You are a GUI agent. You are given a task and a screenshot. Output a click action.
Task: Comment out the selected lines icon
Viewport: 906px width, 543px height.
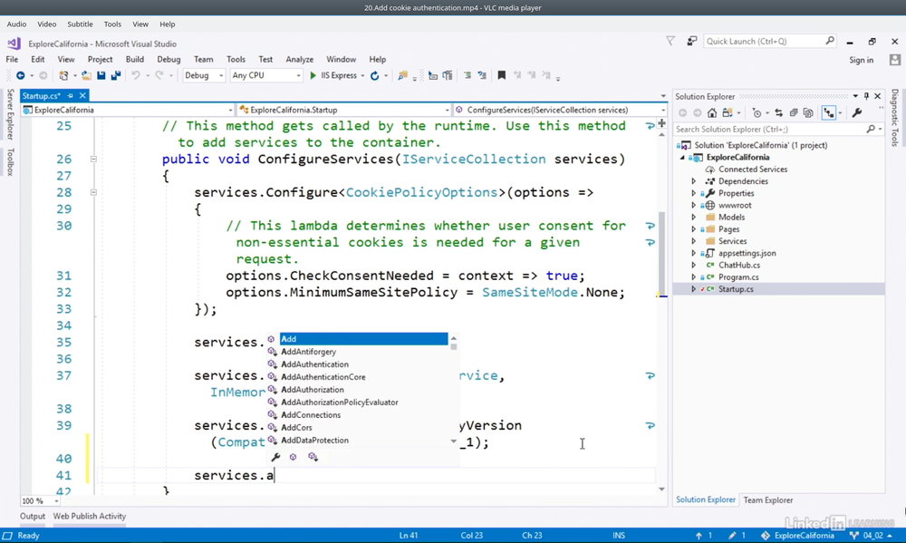[467, 75]
